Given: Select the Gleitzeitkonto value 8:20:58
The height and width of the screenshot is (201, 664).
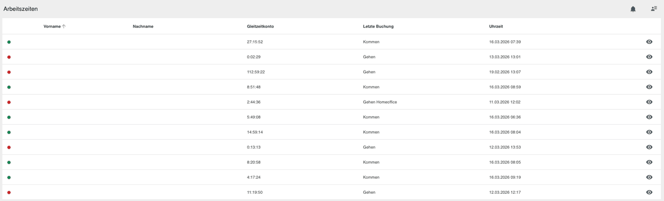Looking at the screenshot, I should coord(254,162).
